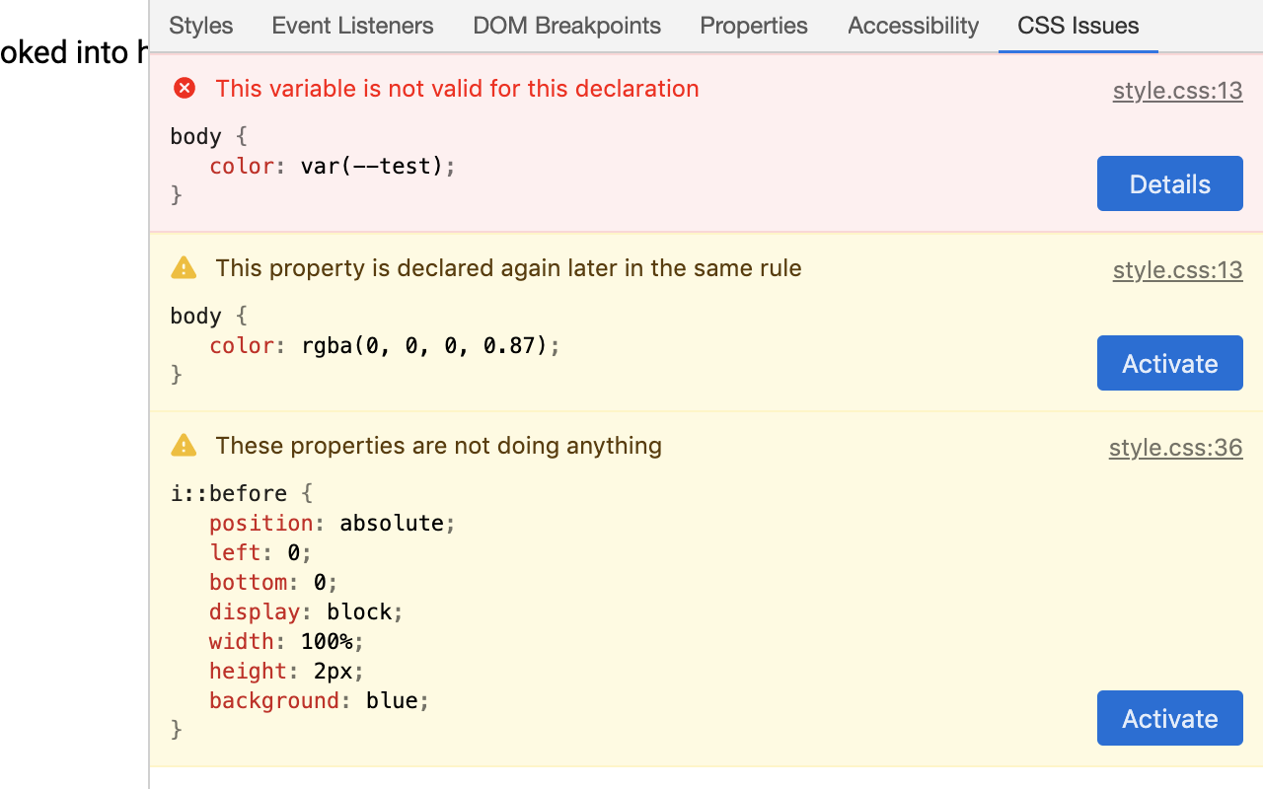Open the DOM Breakpoints tab
The image size is (1263, 789).
566,26
